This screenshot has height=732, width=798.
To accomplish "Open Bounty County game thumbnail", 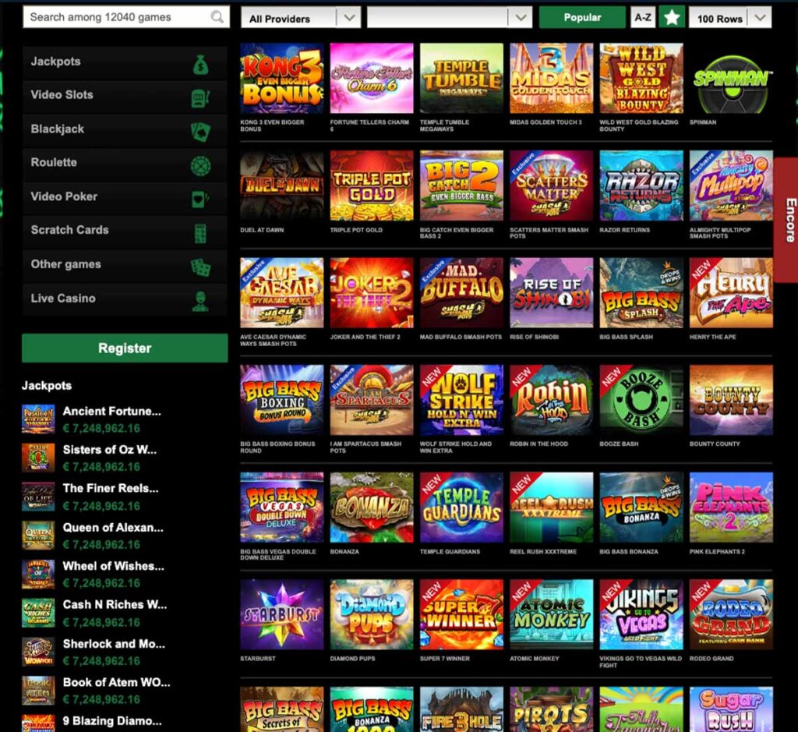I will (x=731, y=400).
